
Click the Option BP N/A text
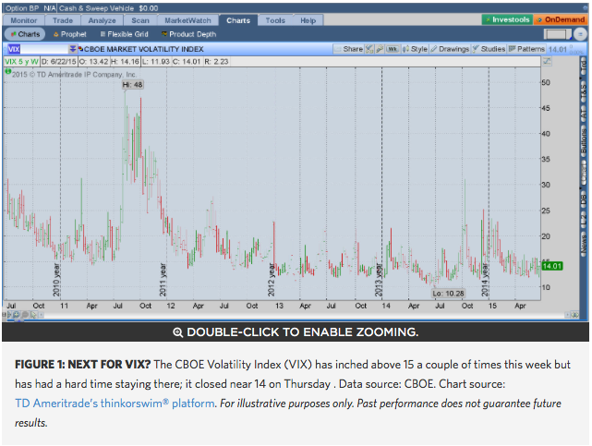(30, 8)
